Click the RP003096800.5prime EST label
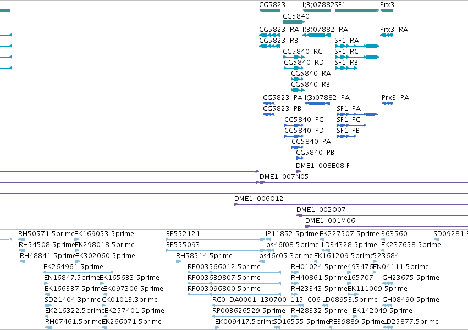 click(x=224, y=289)
